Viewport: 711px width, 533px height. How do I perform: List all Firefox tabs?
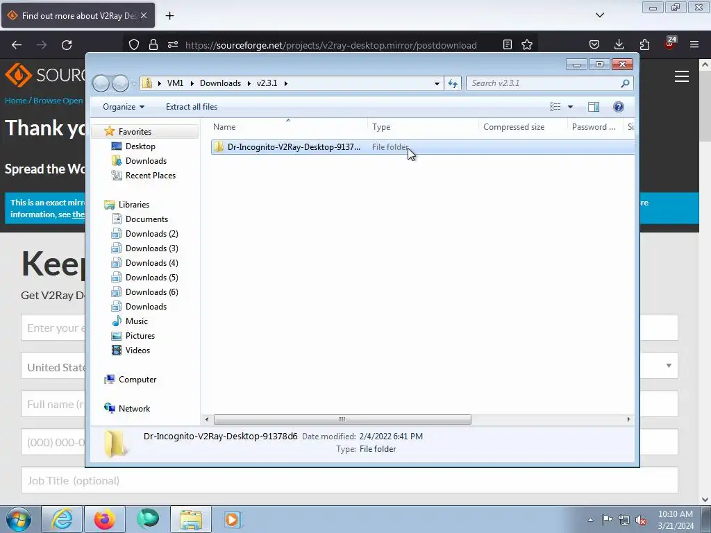(x=600, y=15)
